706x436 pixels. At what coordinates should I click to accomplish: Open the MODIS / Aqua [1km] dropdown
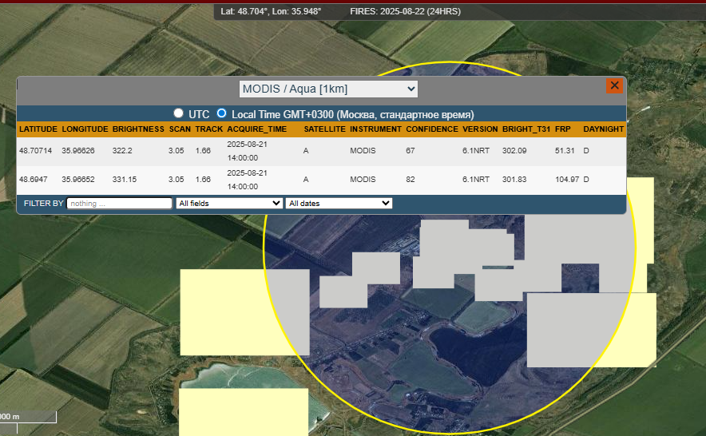(x=328, y=89)
